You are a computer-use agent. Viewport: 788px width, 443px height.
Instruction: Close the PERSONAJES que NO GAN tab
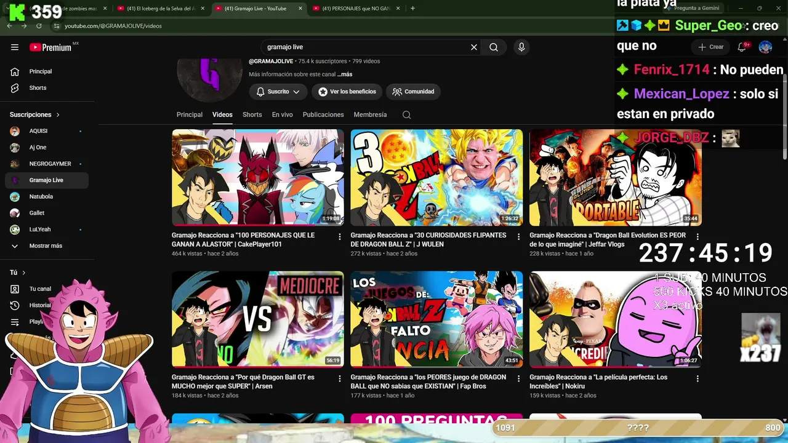point(399,9)
